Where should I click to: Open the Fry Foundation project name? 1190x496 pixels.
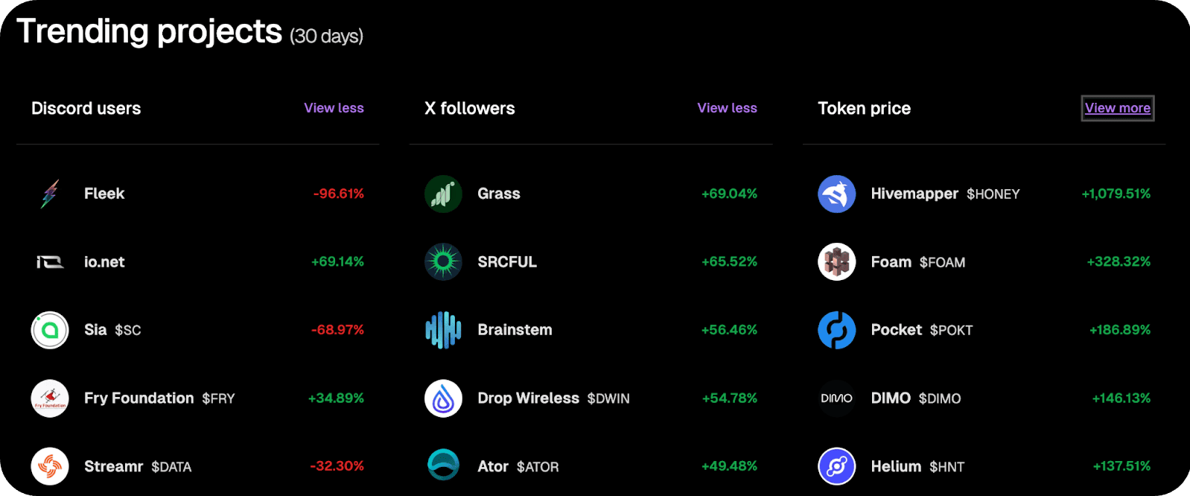point(139,398)
